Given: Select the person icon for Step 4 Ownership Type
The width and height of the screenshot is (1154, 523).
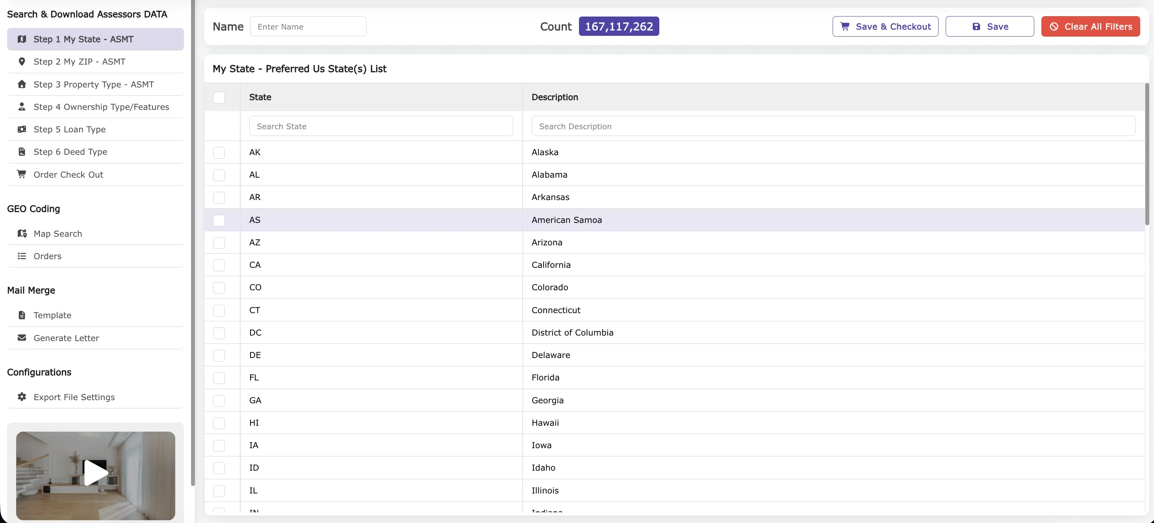Looking at the screenshot, I should pyautogui.click(x=22, y=107).
